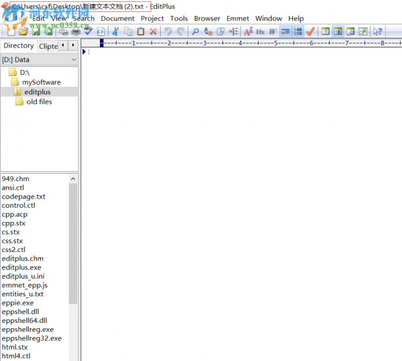
Task: Open the View menu
Action: click(x=59, y=19)
